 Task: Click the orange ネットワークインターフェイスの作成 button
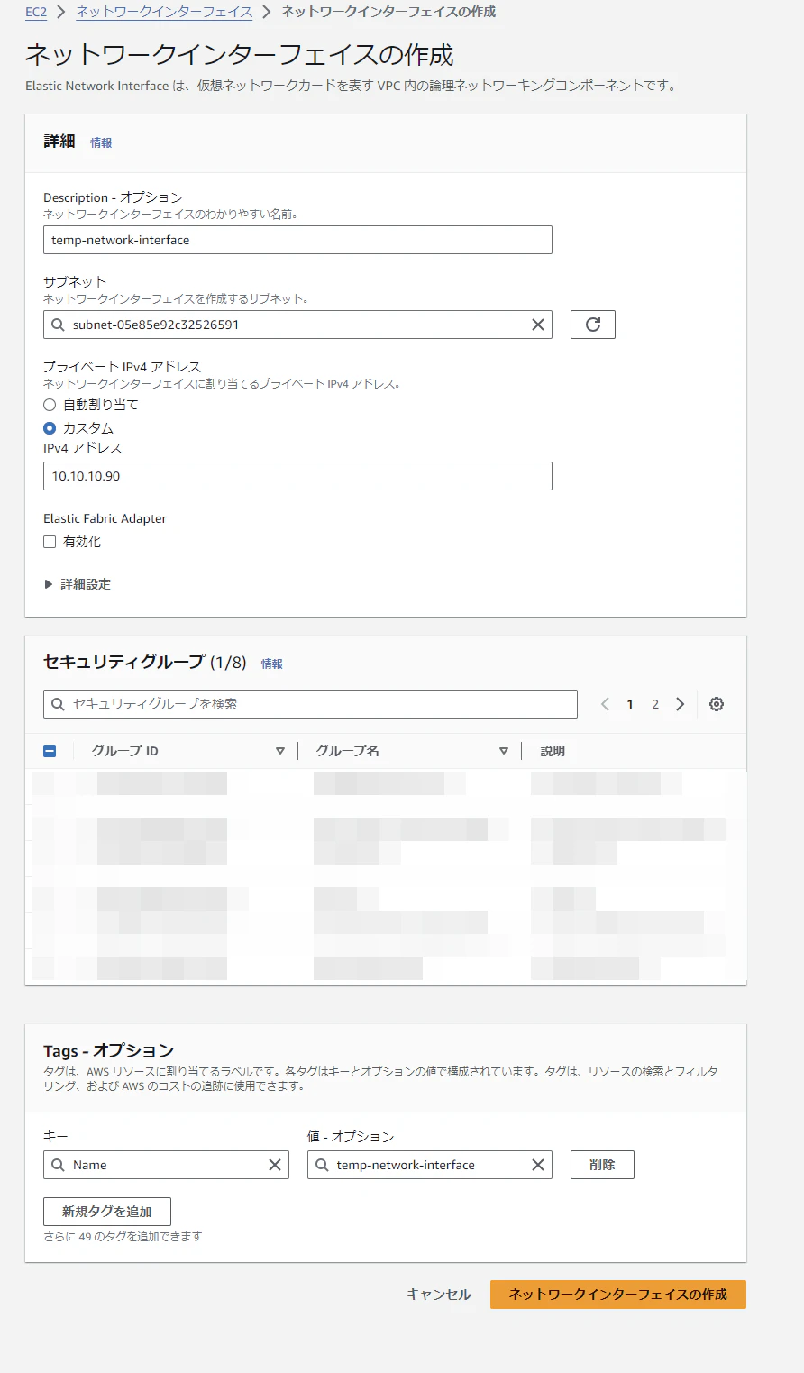[x=618, y=1295]
